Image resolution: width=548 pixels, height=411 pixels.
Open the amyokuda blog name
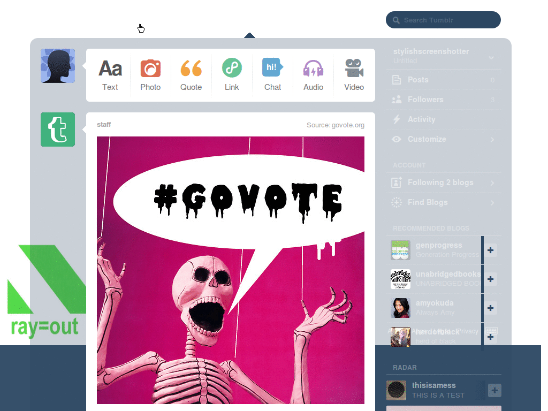tap(435, 303)
